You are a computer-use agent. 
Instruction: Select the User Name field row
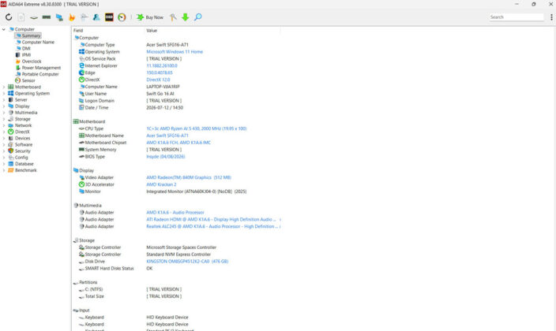pyautogui.click(x=176, y=94)
